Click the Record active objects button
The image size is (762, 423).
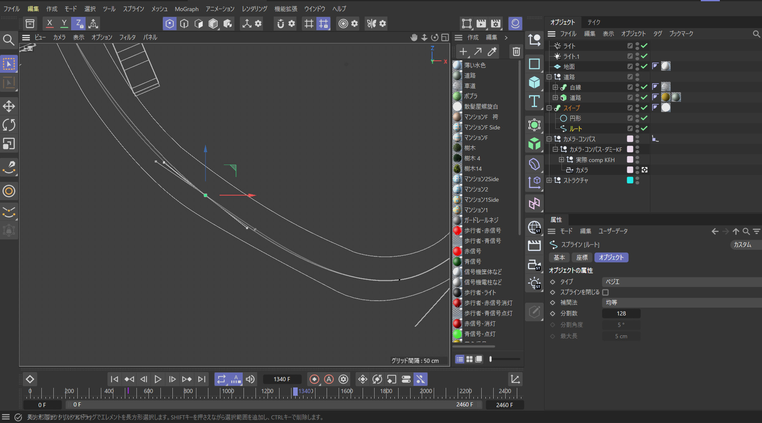(314, 379)
